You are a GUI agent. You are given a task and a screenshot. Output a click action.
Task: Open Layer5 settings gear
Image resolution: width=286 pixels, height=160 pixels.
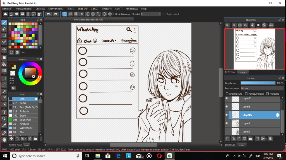click(277, 115)
